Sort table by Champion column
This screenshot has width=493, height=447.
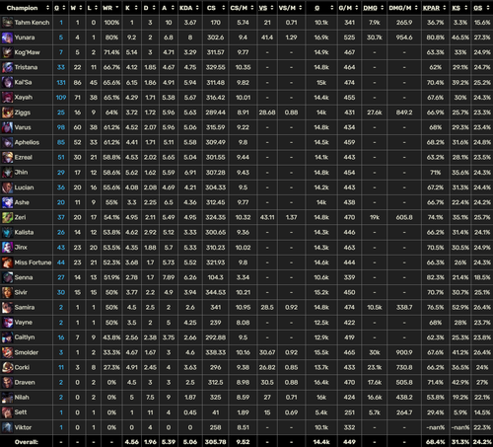click(27, 8)
